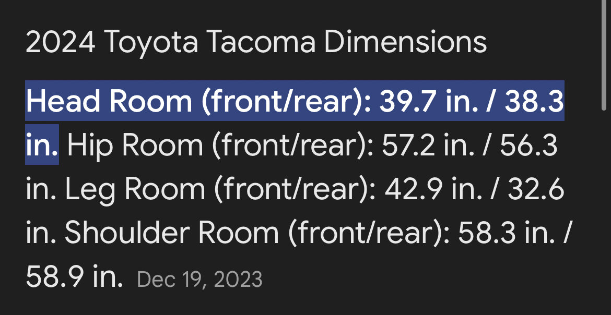Viewport: 611px width, 315px height.
Task: Click the rear hip room value 56.3
Action: (529, 145)
